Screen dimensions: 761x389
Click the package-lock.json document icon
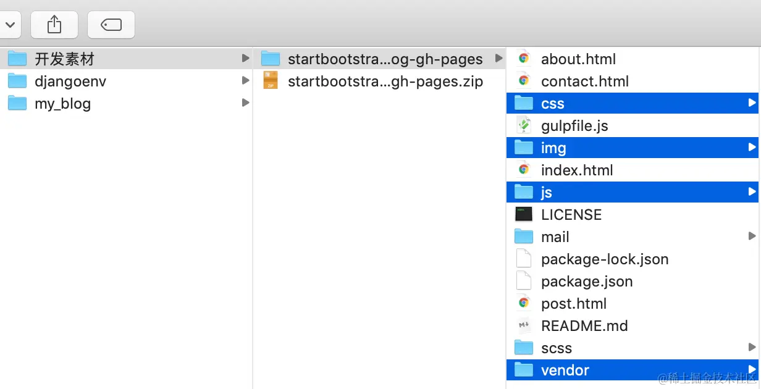click(524, 259)
